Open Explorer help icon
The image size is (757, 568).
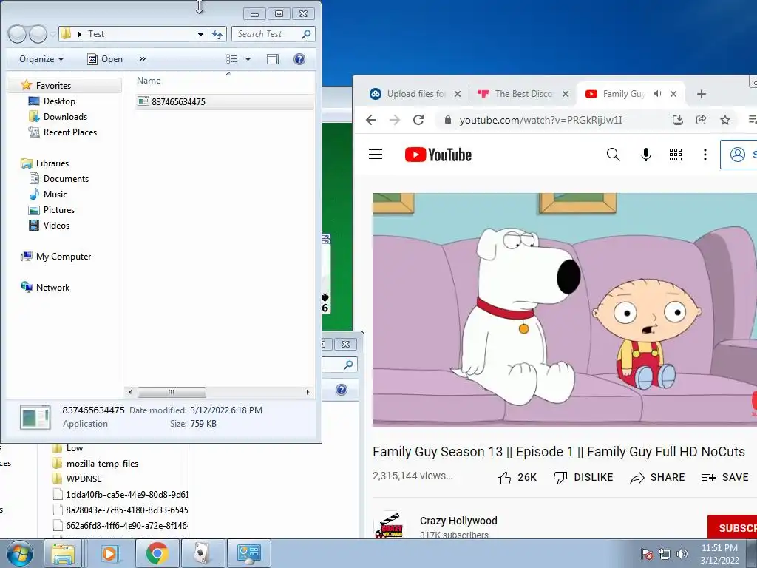299,59
